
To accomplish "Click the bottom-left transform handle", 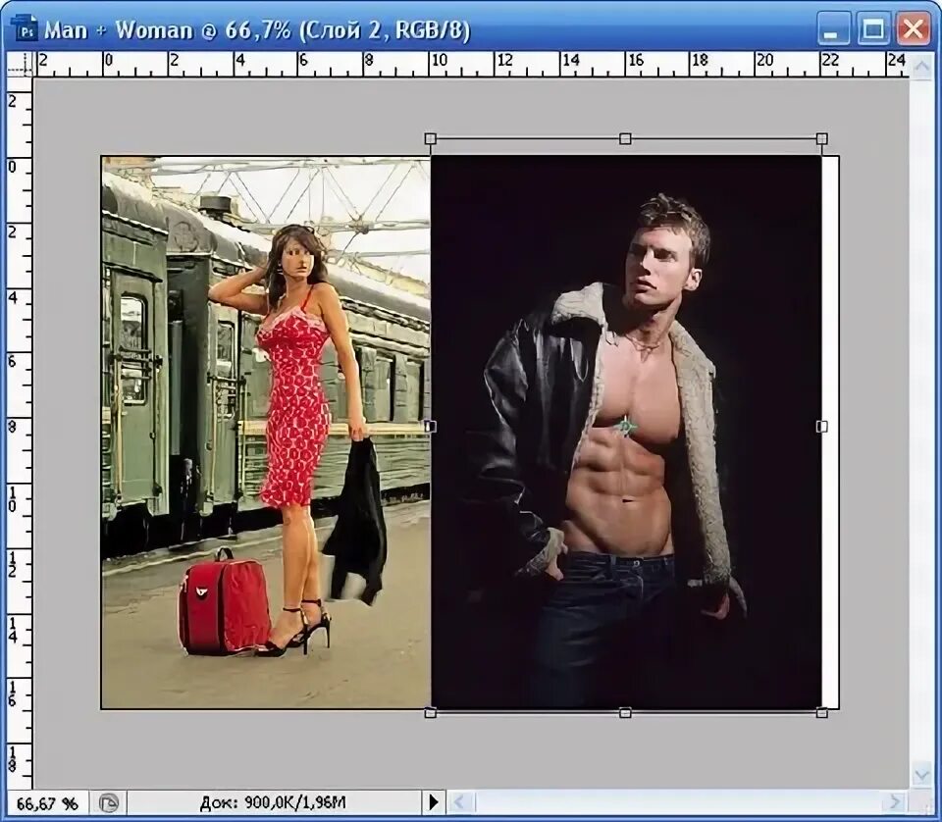I will (x=430, y=713).
